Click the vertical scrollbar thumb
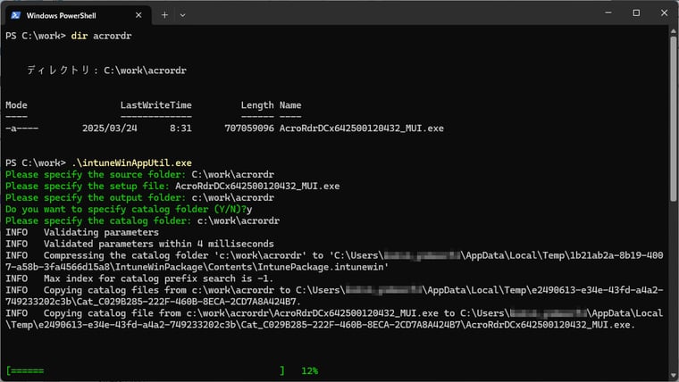 tap(673, 119)
